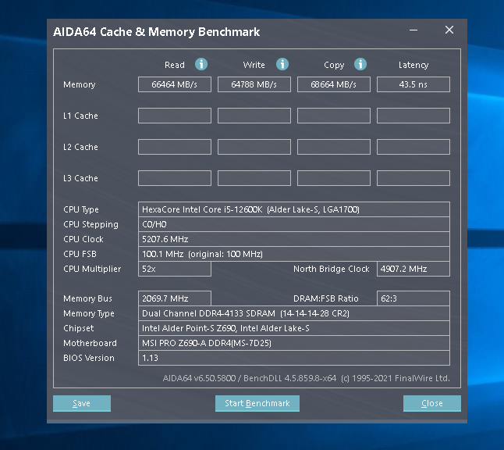Click the Close button
Viewport: 504px width, 450px height.
point(432,403)
